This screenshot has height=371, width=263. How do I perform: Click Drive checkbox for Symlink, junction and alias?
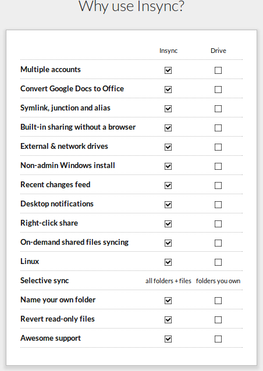click(218, 109)
